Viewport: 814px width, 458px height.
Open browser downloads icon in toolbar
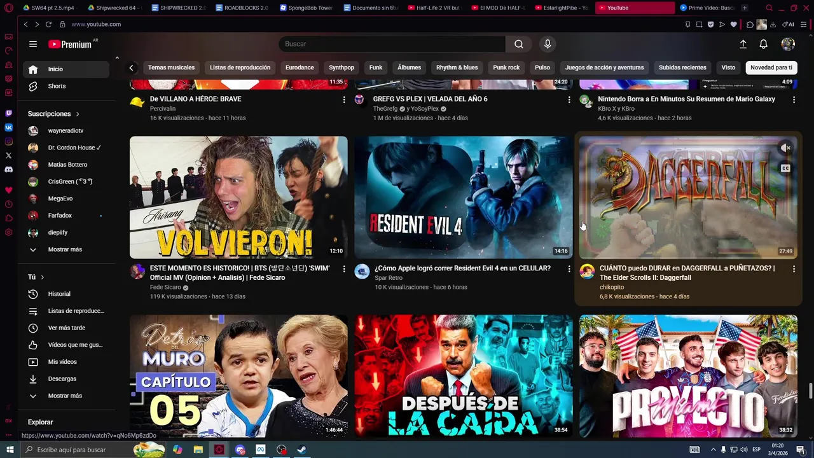[773, 24]
